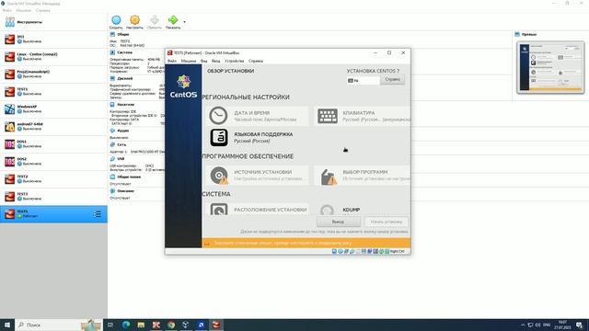589x331 pixels.
Task: Click the Аудио section icon
Action: (x=112, y=131)
